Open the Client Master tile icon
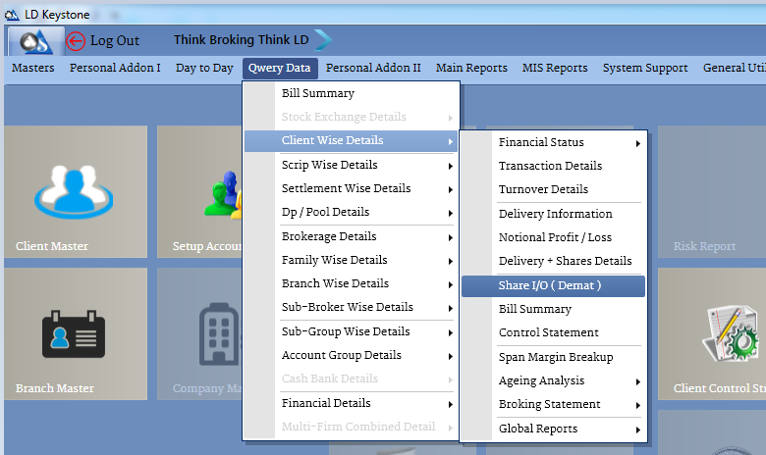This screenshot has width=766, height=455. tap(76, 189)
